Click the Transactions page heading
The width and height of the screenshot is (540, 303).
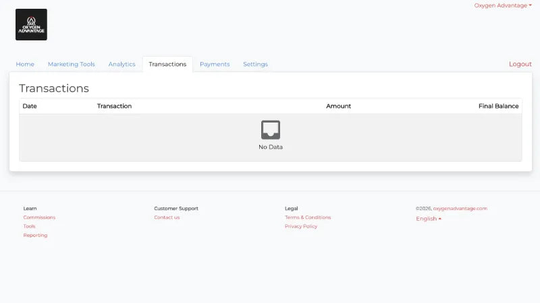54,88
